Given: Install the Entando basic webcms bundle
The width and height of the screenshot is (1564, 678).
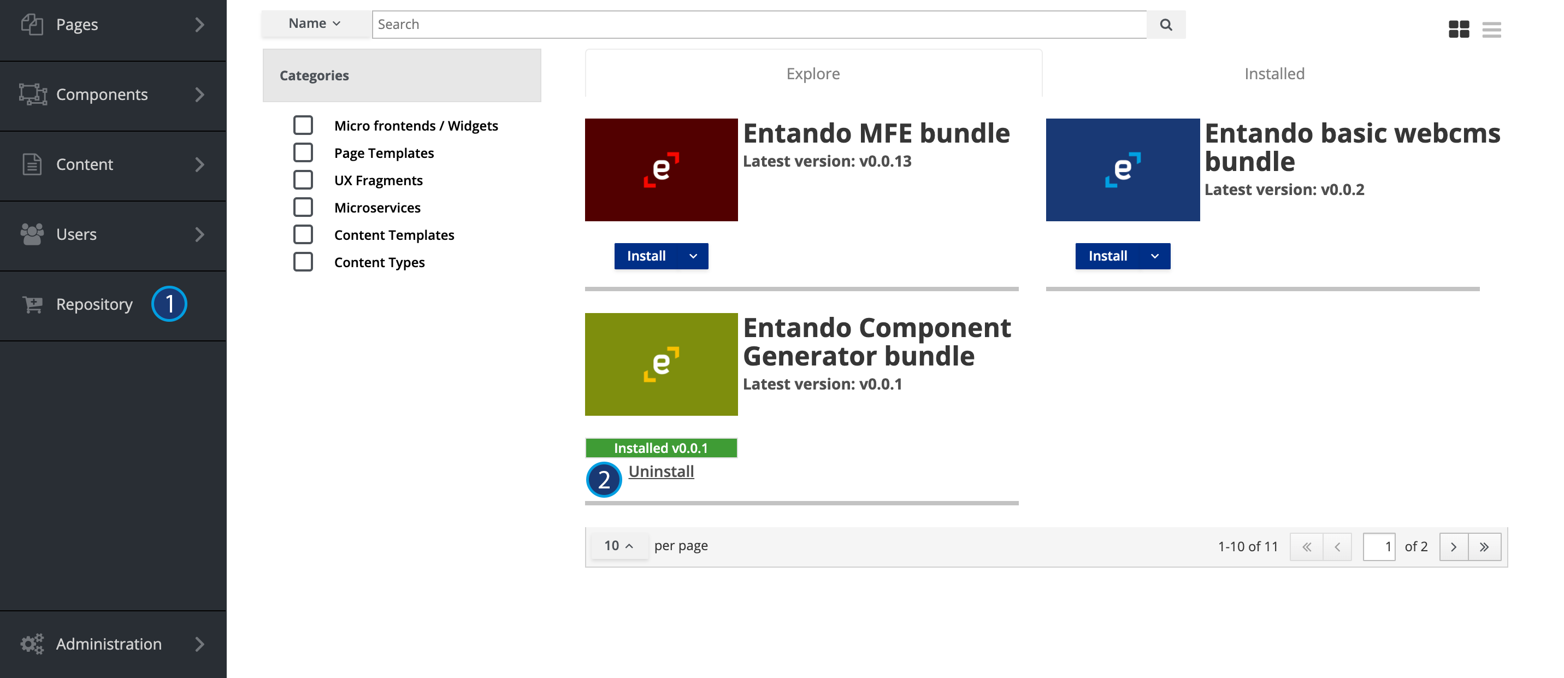Looking at the screenshot, I should [1108, 256].
